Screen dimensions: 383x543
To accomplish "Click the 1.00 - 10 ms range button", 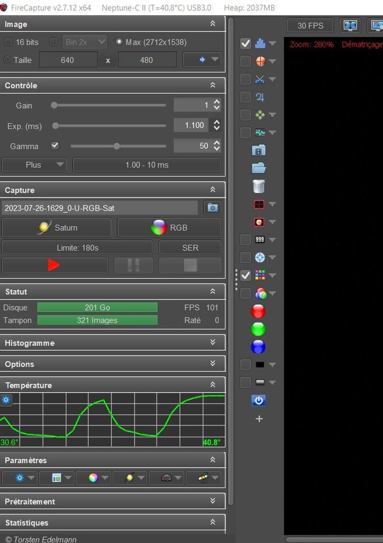I will pyautogui.click(x=147, y=165).
